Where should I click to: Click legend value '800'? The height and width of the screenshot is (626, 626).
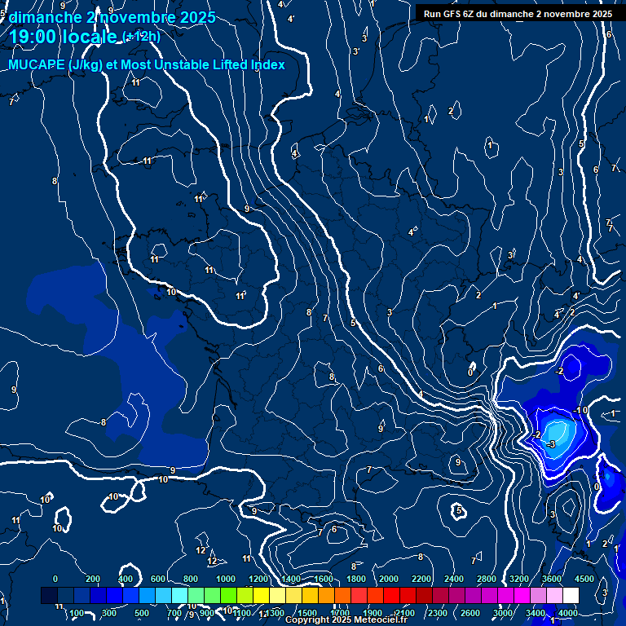point(191,579)
